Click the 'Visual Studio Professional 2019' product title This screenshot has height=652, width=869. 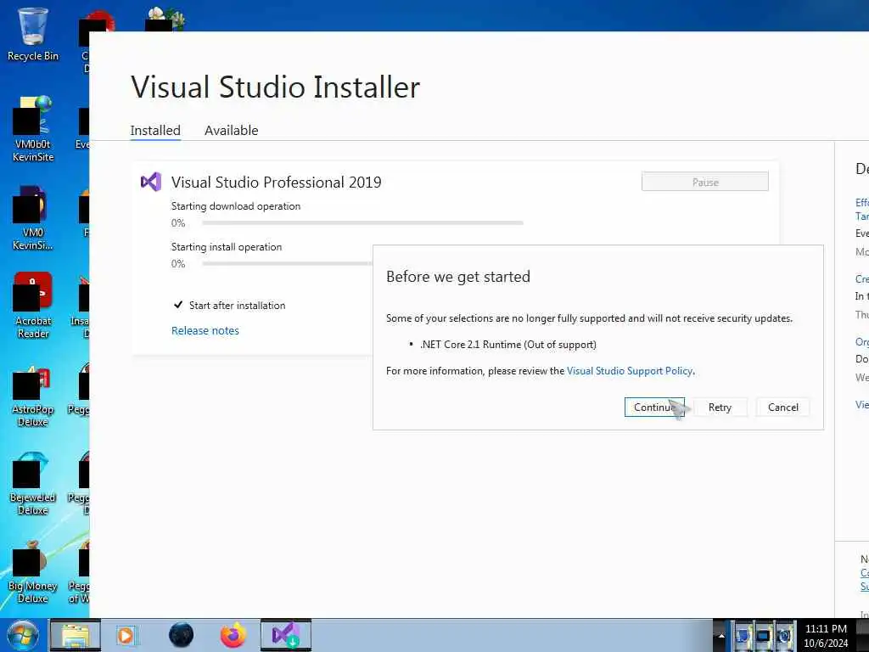pyautogui.click(x=276, y=182)
